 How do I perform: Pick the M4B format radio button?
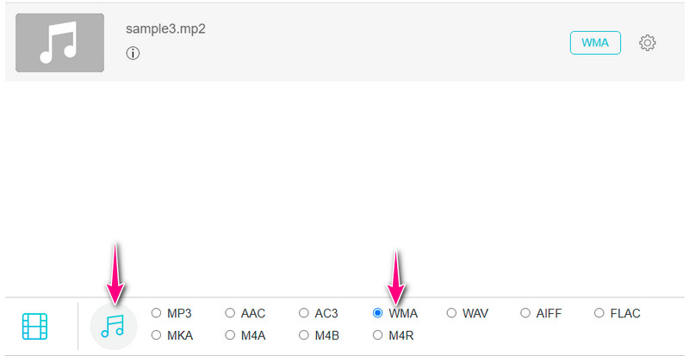click(x=304, y=335)
